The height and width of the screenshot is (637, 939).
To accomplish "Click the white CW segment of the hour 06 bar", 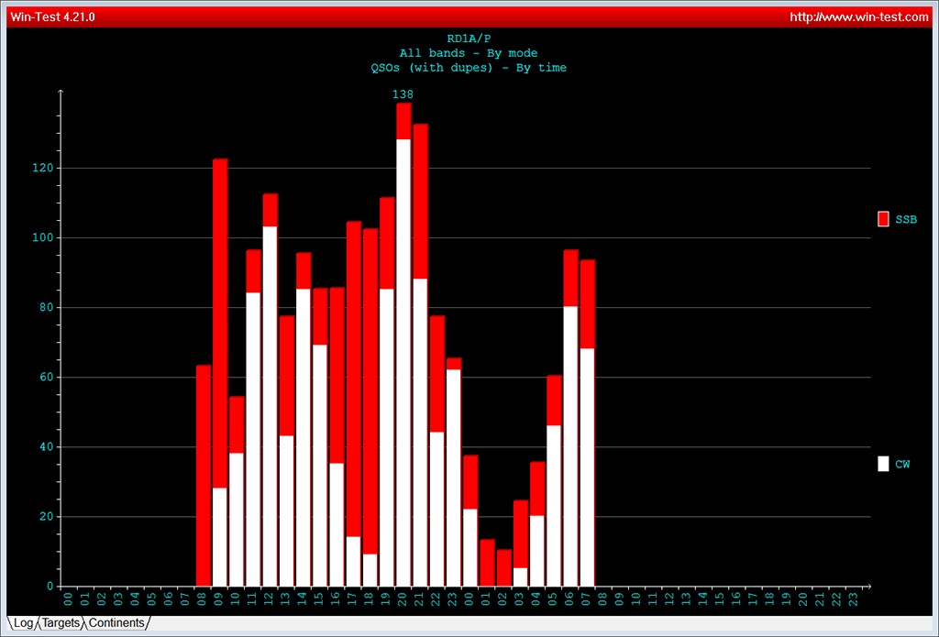I will click(570, 445).
